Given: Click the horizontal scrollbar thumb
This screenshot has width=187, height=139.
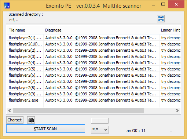Looking at the screenshot, I should 78,111.
